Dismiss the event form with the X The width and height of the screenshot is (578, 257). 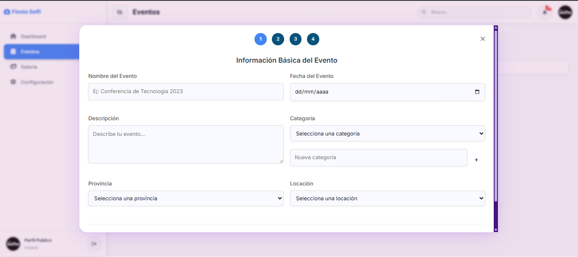tap(482, 39)
